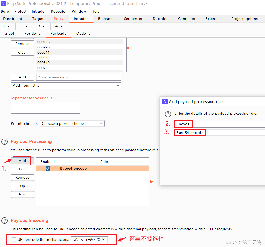Switch to the Comparer tab
This screenshot has width=265, height=247.
click(x=187, y=19)
